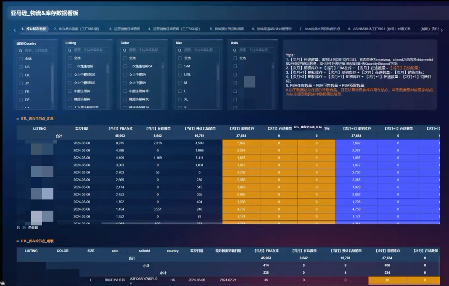Click the search icon in Asin filter
The image size is (449, 286).
(x=236, y=50)
